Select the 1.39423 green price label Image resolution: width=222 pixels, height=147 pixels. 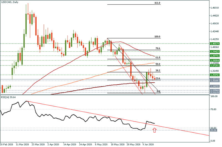tap(215, 51)
